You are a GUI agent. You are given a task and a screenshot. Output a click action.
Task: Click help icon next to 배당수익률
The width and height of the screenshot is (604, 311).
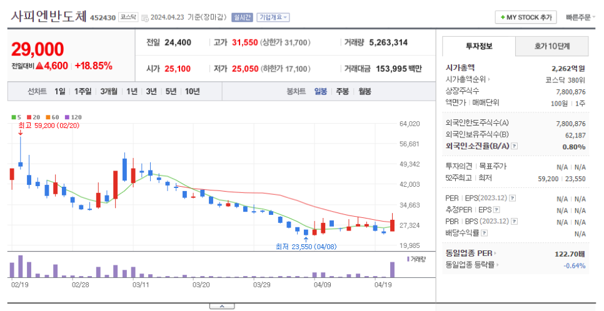(x=484, y=233)
